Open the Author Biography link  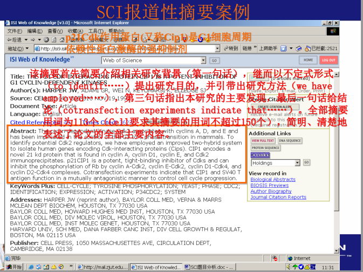point(271,191)
